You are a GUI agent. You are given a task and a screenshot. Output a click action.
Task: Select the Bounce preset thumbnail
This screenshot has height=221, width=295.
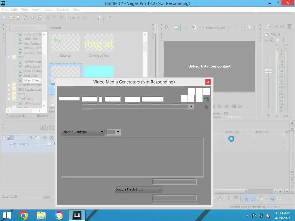click(65, 43)
